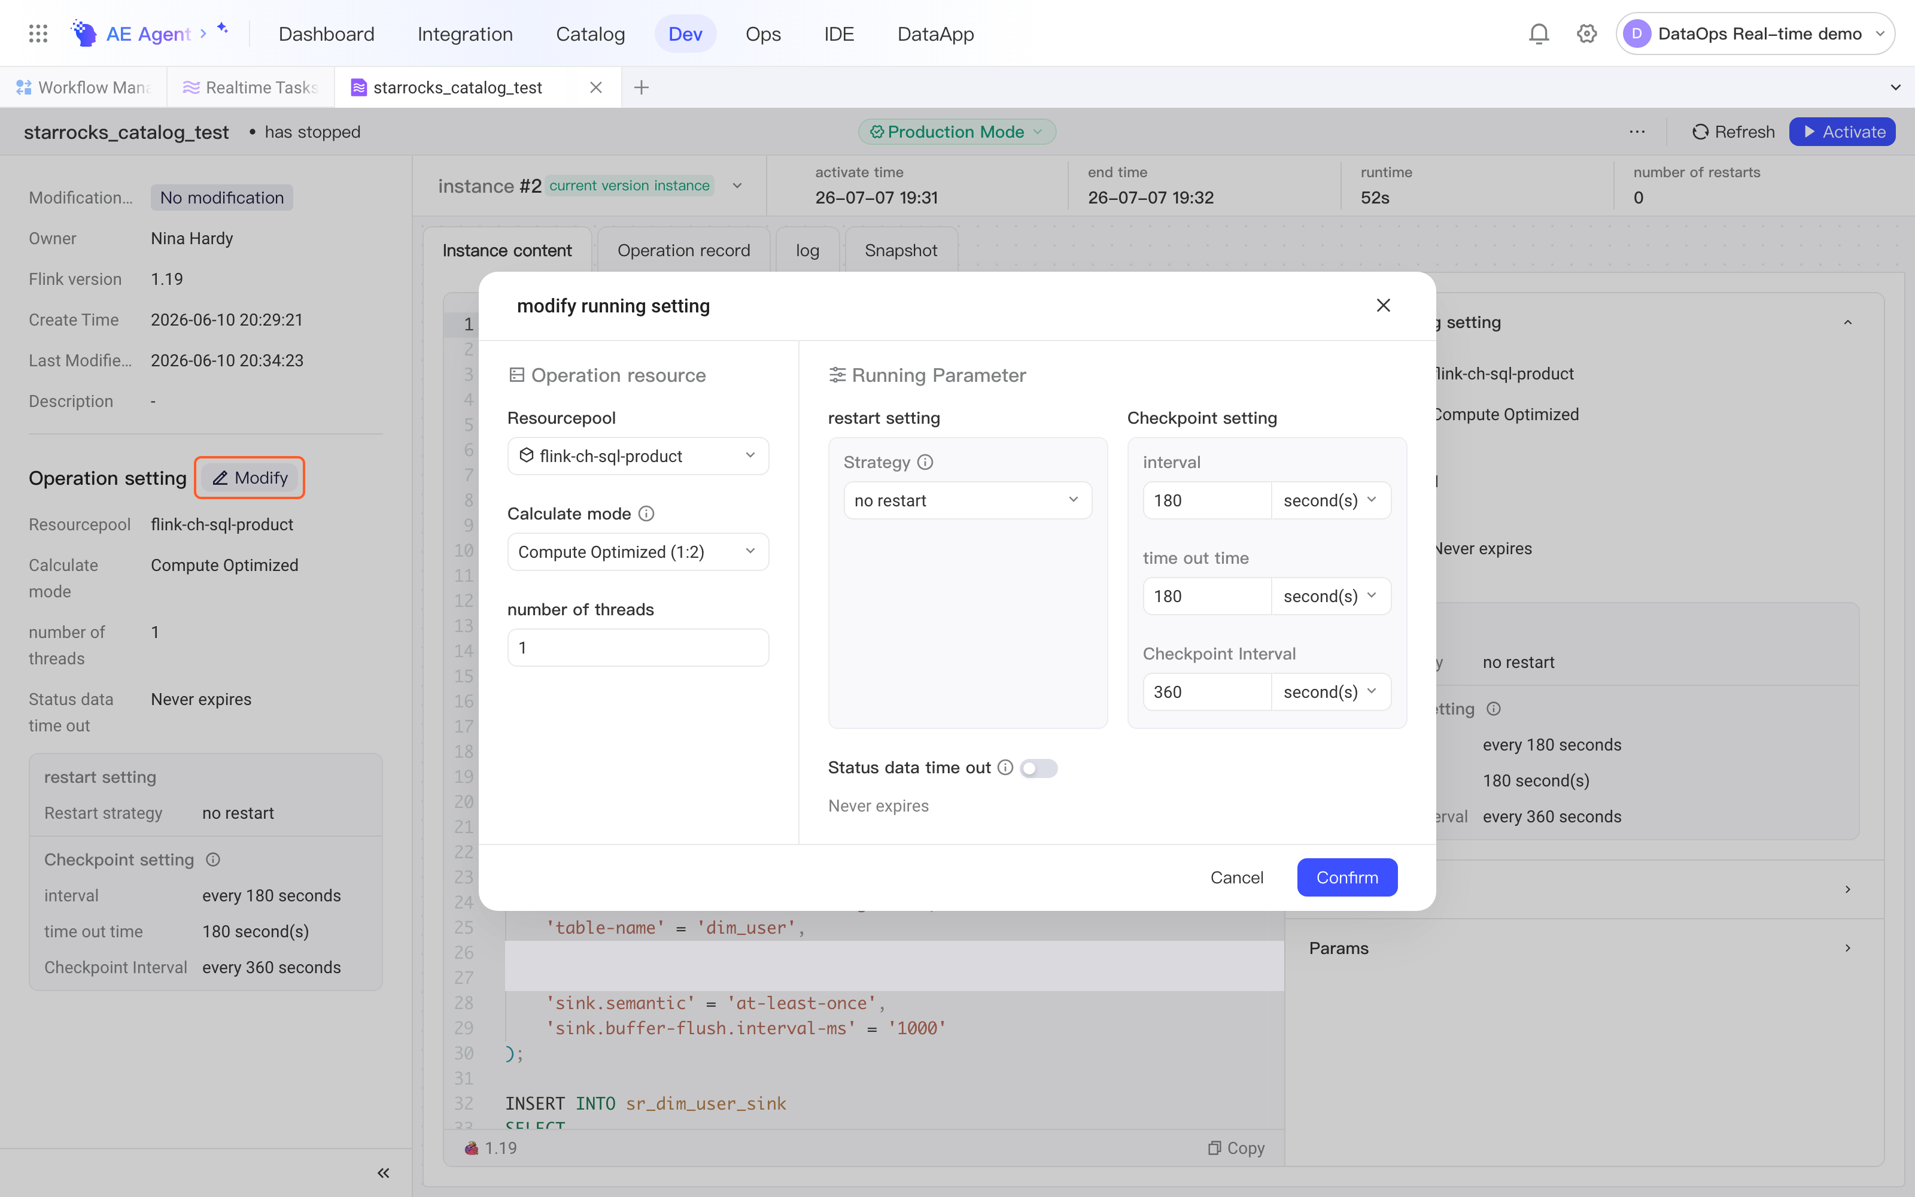Click the Checkpoint Interval value field 360
Viewport: 1915px width, 1197px height.
(1207, 692)
